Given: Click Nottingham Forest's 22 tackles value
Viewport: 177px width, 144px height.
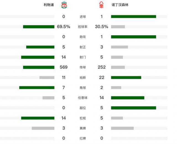Looking at the screenshot, I should [x=101, y=77].
